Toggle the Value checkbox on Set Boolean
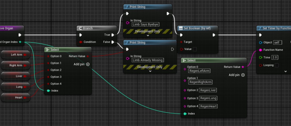The width and height of the screenshot is (291, 126). 195,49
